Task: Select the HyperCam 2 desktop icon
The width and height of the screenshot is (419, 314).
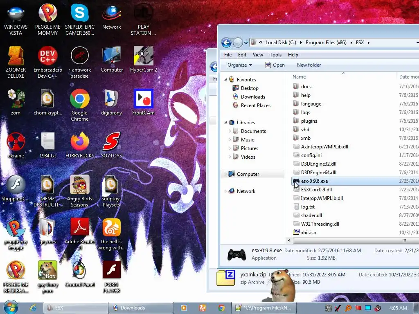Action: (144, 59)
